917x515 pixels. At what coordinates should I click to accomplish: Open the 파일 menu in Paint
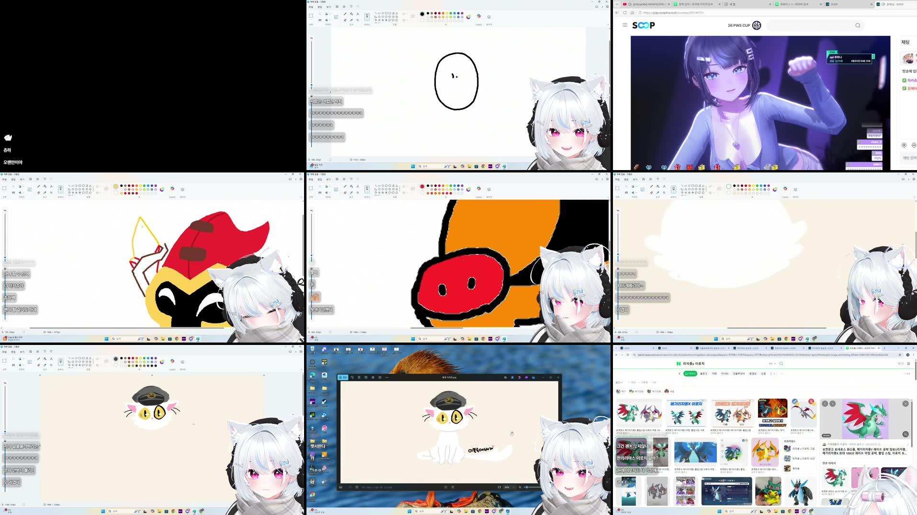(311, 7)
